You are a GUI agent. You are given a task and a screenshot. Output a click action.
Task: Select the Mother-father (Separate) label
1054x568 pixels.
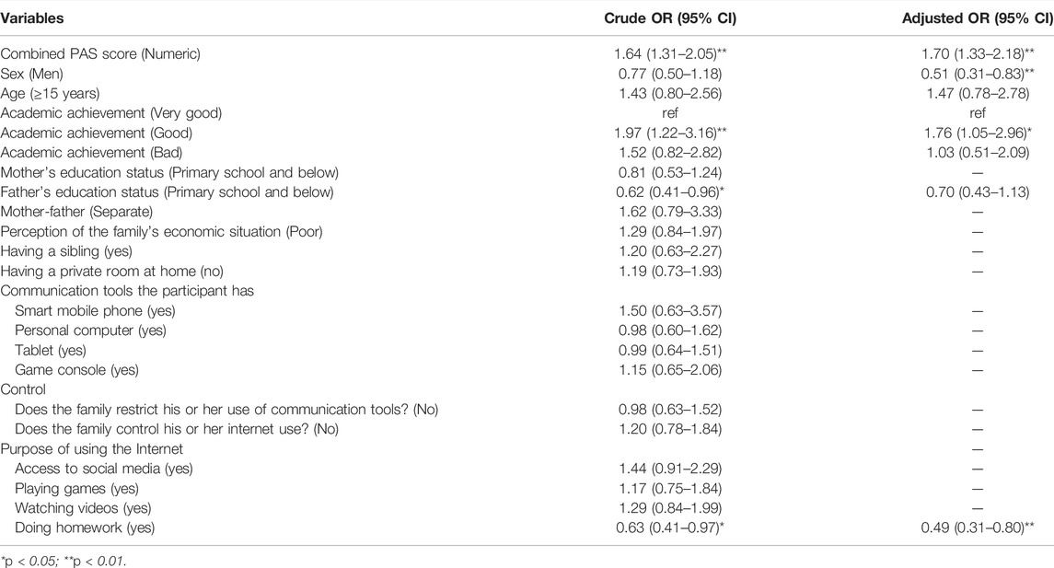tap(76, 212)
